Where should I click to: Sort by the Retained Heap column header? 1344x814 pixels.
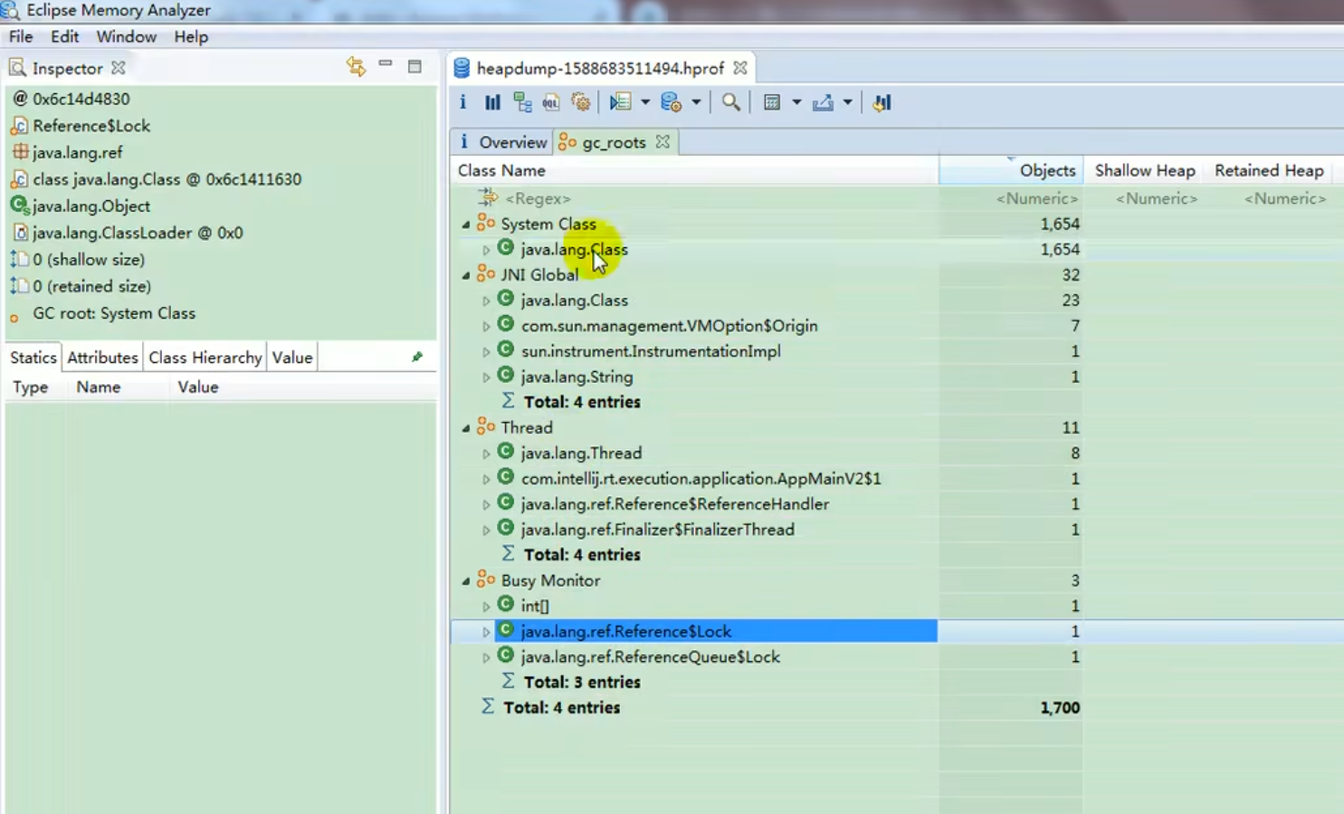pyautogui.click(x=1269, y=170)
